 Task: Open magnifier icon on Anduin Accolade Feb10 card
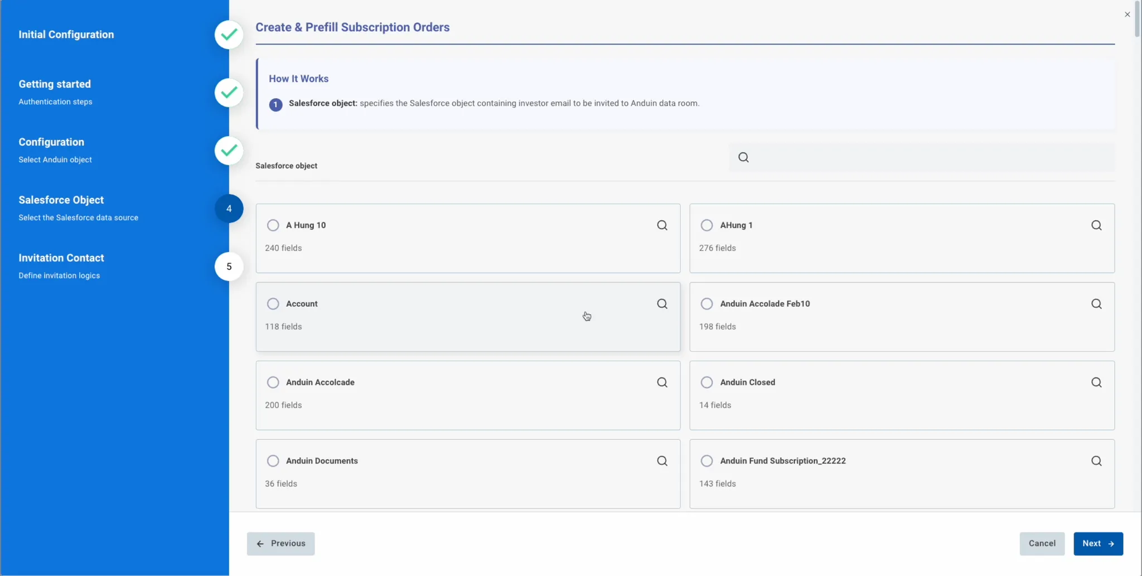coord(1096,304)
